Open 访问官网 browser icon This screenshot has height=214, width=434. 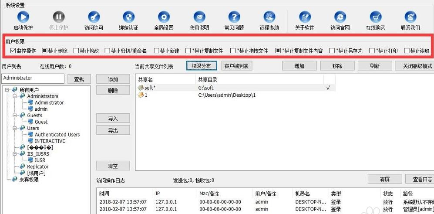coord(340,17)
